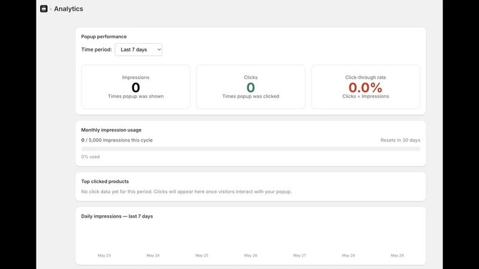The width and height of the screenshot is (479, 269).
Task: Click 'Monthly impression usage' heading
Action: pos(111,130)
